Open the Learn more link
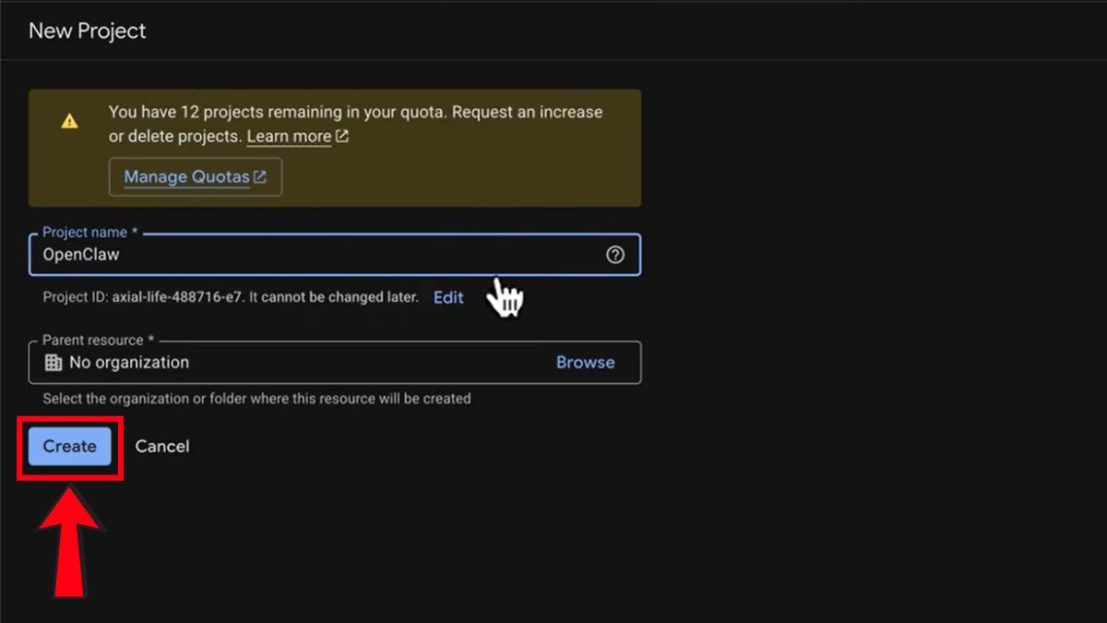Image resolution: width=1107 pixels, height=623 pixels. [289, 137]
